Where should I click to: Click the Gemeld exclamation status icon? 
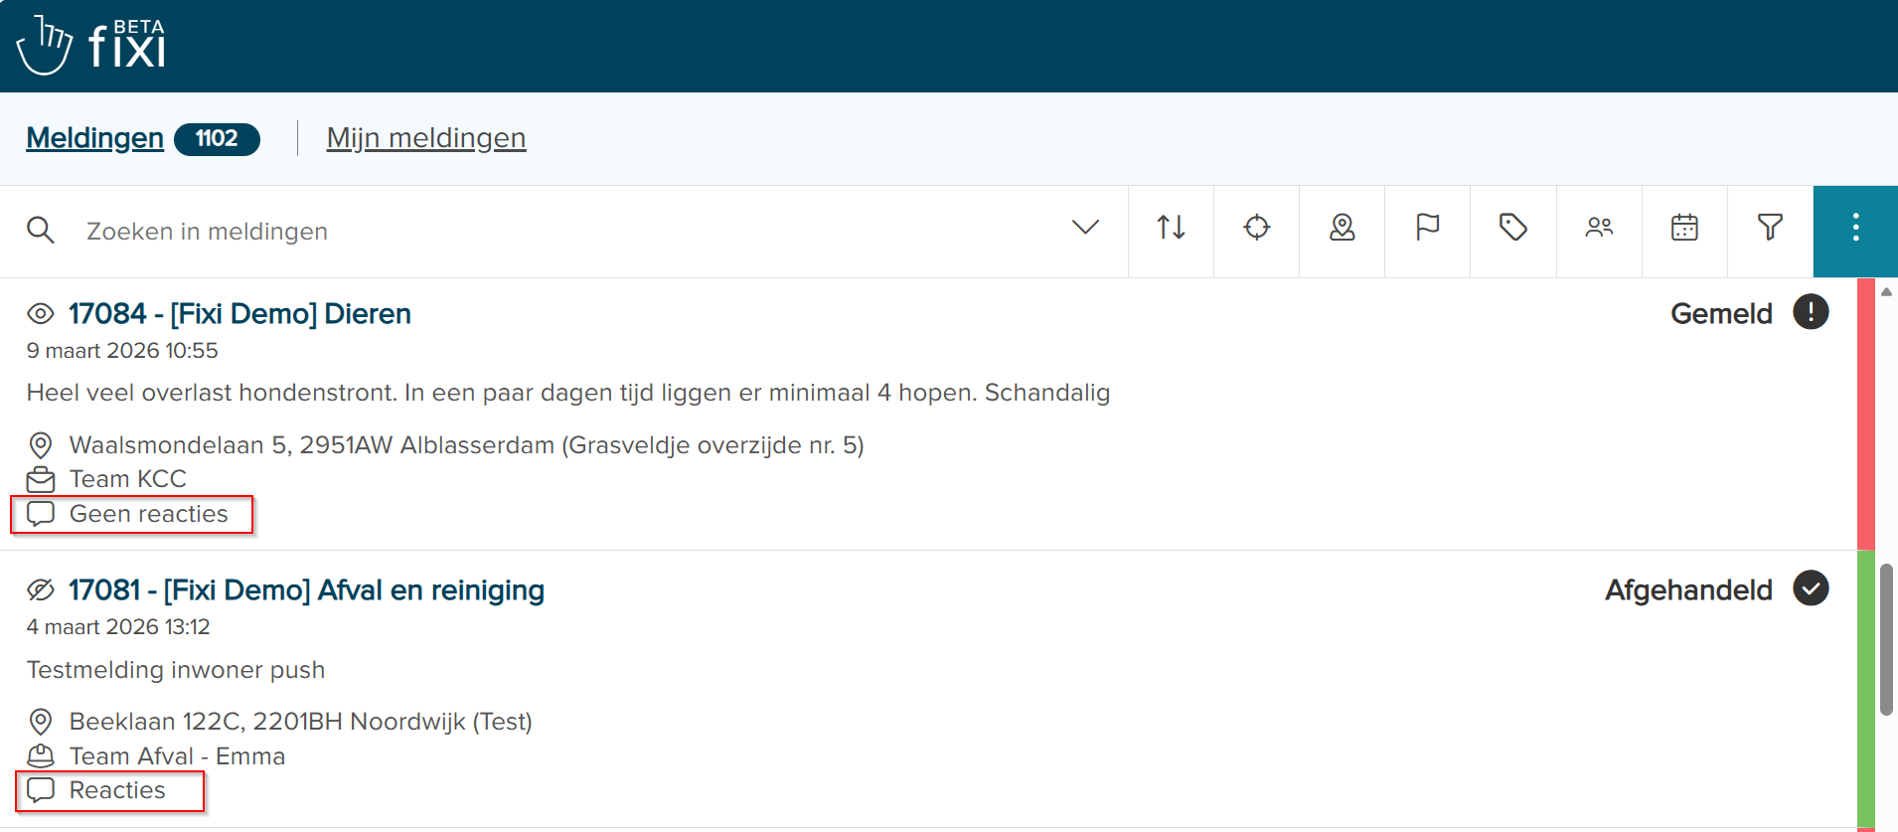pos(1811,312)
